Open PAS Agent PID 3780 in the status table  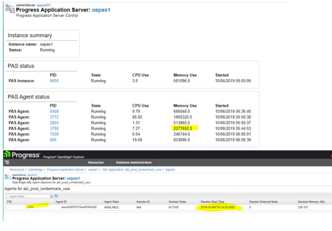(x=54, y=128)
